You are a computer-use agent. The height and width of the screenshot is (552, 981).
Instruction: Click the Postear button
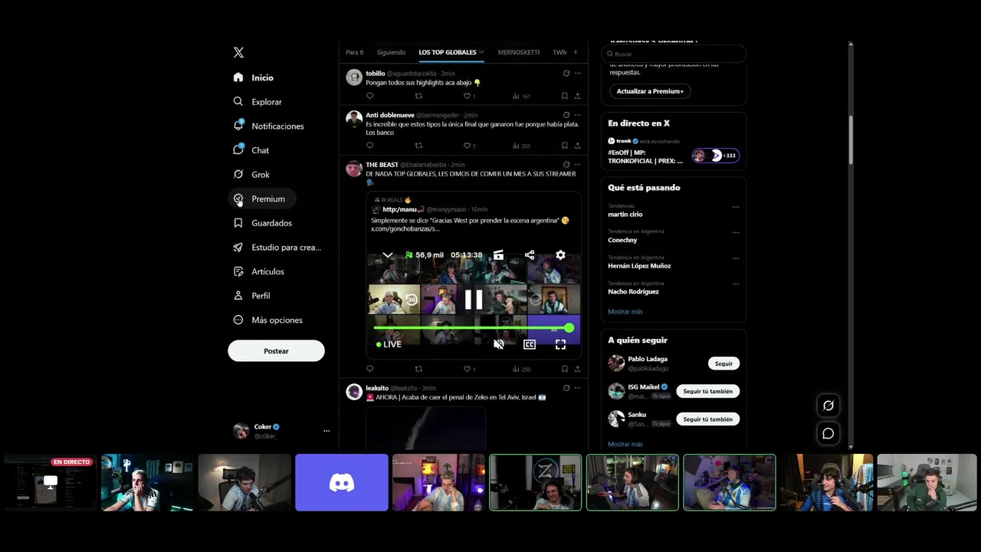click(x=276, y=351)
